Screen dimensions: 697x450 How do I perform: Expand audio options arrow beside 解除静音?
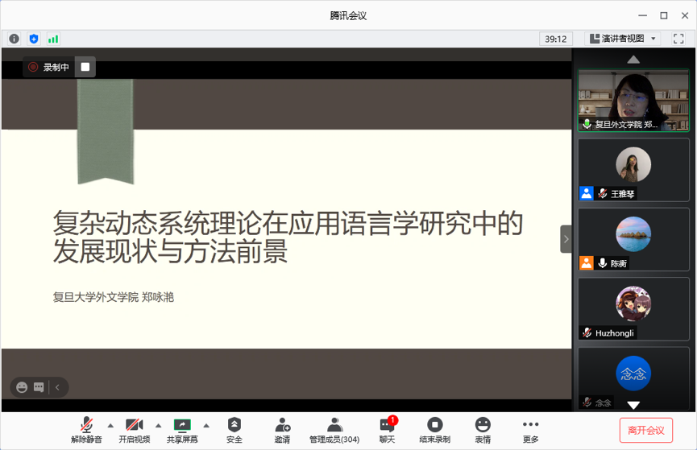click(x=110, y=425)
